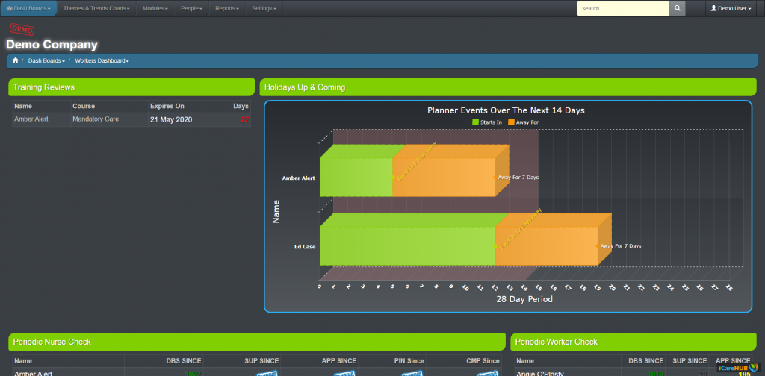Click Amber Alert's green Starts In bar
The height and width of the screenshot is (376, 765).
coord(356,177)
